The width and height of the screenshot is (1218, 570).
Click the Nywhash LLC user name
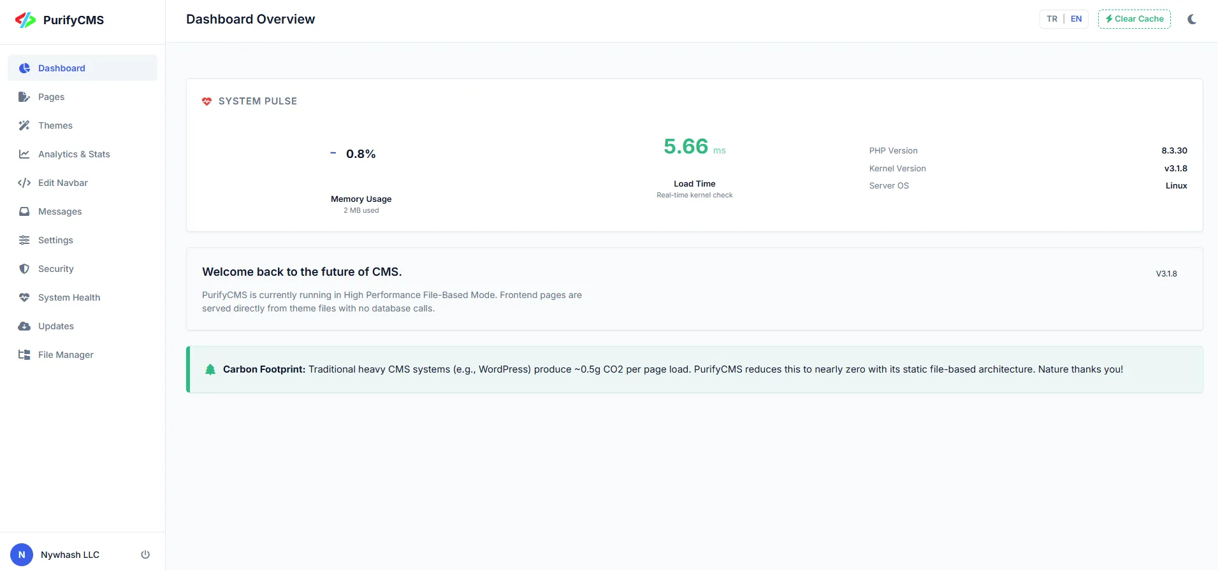pyautogui.click(x=70, y=555)
